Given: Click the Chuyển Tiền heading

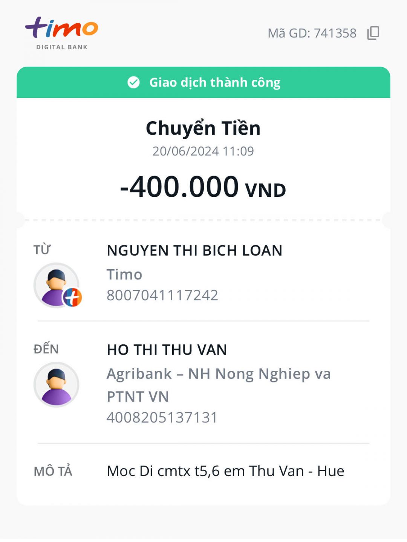Looking at the screenshot, I should click(203, 128).
